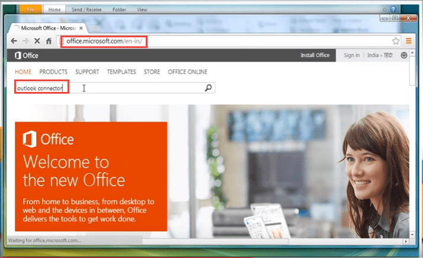
Task: Open the Send / Receive ribbon tab
Action: click(86, 9)
